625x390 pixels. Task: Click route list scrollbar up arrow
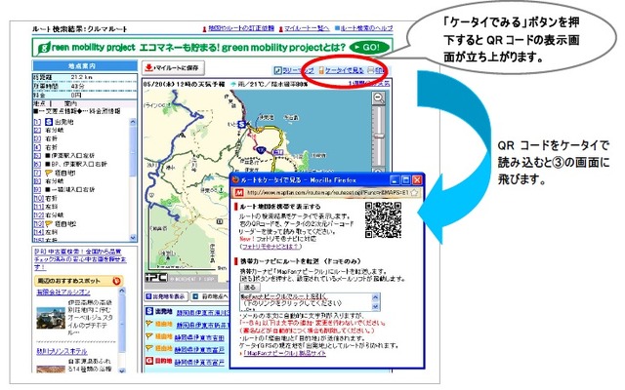(x=133, y=122)
